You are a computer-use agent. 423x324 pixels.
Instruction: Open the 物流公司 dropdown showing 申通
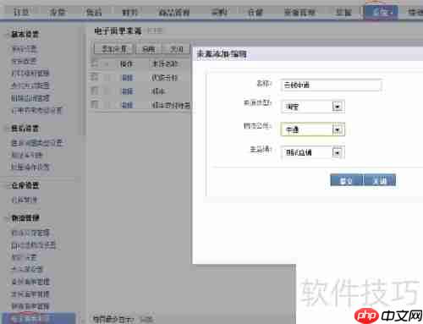click(x=313, y=129)
